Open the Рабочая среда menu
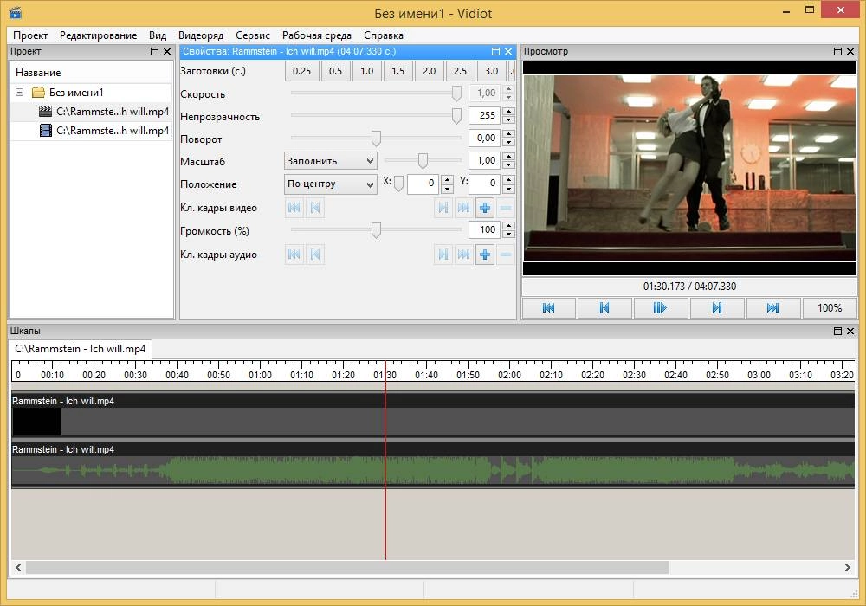Screen dimensions: 866x606 point(316,35)
